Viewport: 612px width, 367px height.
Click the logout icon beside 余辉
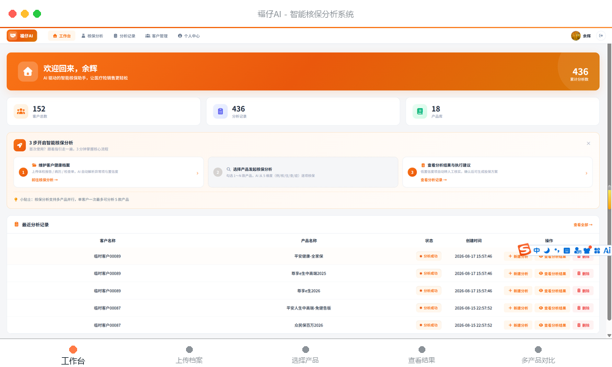point(601,36)
